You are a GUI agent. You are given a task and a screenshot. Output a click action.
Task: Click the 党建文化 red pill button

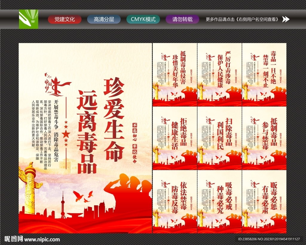[65, 19]
